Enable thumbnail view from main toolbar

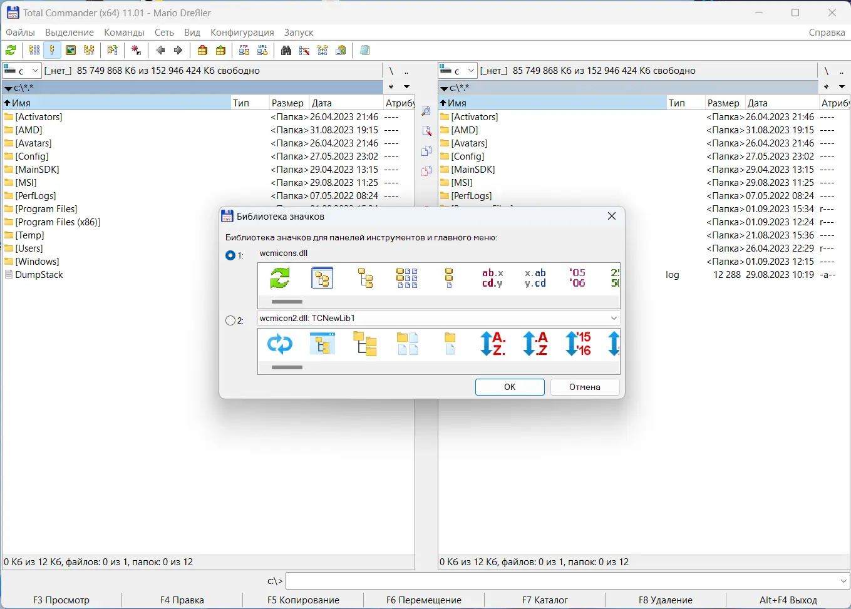click(71, 51)
